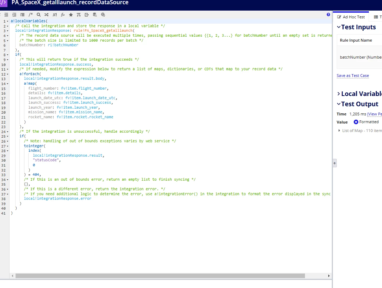The width and height of the screenshot is (382, 288).
Task: Select the Formatted radio button
Action: 356,122
